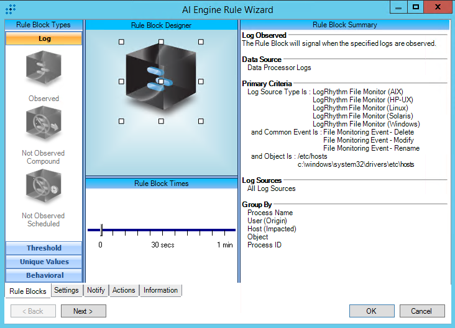Open the Notify tab
Viewport: 455px width, 328px height.
click(x=96, y=290)
